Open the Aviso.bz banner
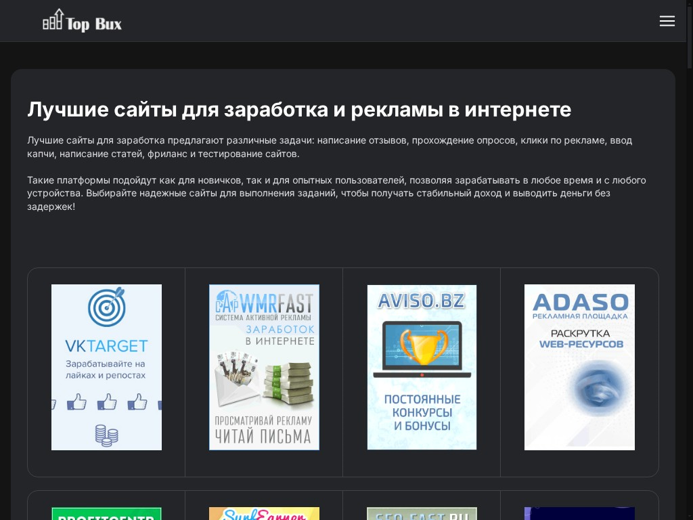Screen dimensions: 693x520 pos(422,367)
